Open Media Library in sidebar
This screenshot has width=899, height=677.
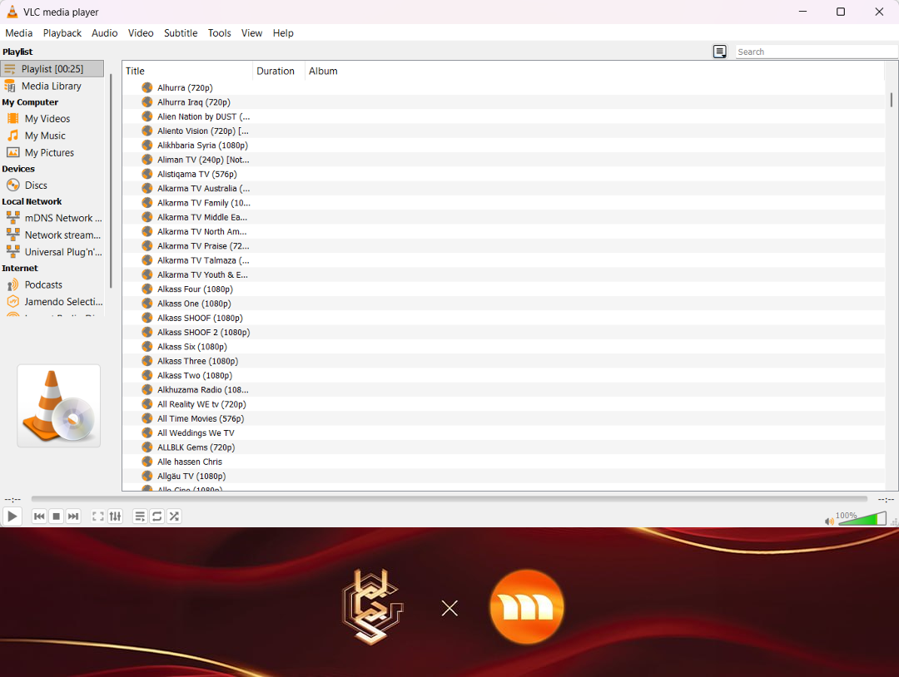(52, 86)
